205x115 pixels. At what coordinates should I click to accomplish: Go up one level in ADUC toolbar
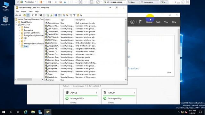(x=24, y=15)
